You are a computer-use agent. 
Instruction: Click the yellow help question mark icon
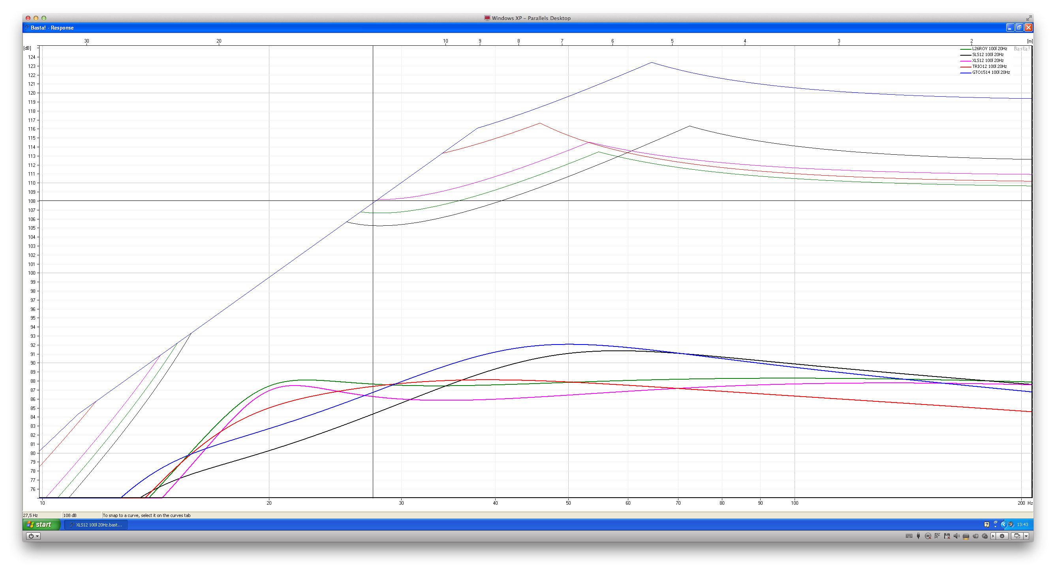pyautogui.click(x=987, y=525)
